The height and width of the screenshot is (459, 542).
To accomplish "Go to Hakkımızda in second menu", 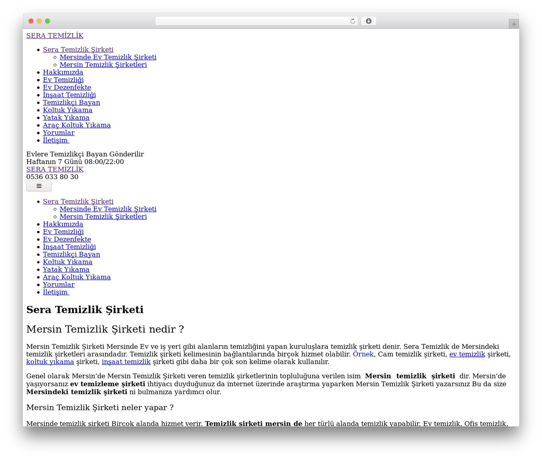I will [x=63, y=224].
